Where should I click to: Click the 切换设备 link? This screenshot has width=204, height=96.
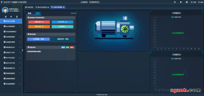73,13
